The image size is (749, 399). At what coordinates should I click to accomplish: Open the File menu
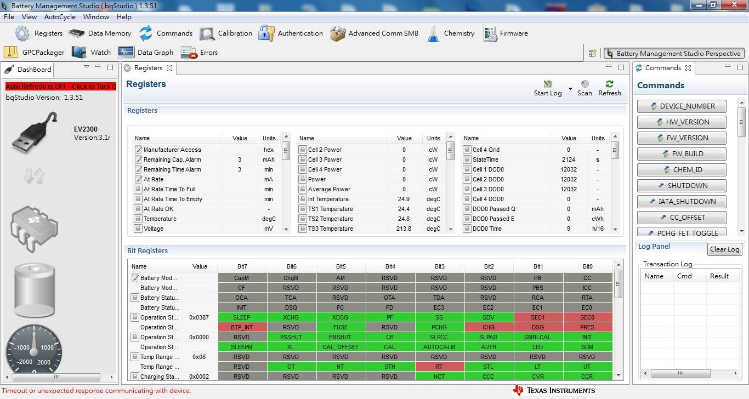9,17
